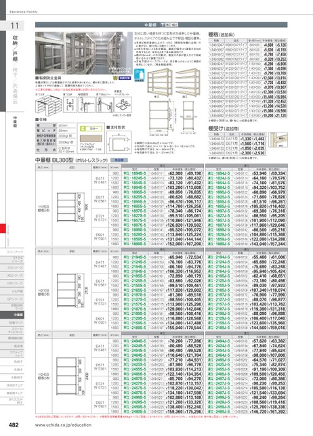Click the price ¥70,260 cell

pyautogui.click(x=175, y=341)
